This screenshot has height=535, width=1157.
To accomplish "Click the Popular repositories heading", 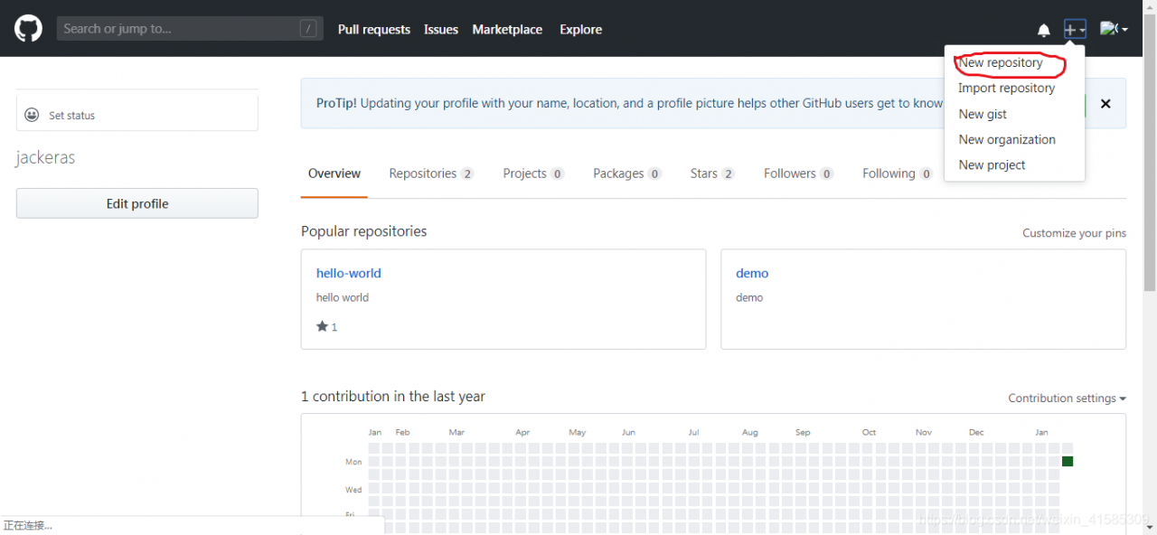I will [x=364, y=231].
